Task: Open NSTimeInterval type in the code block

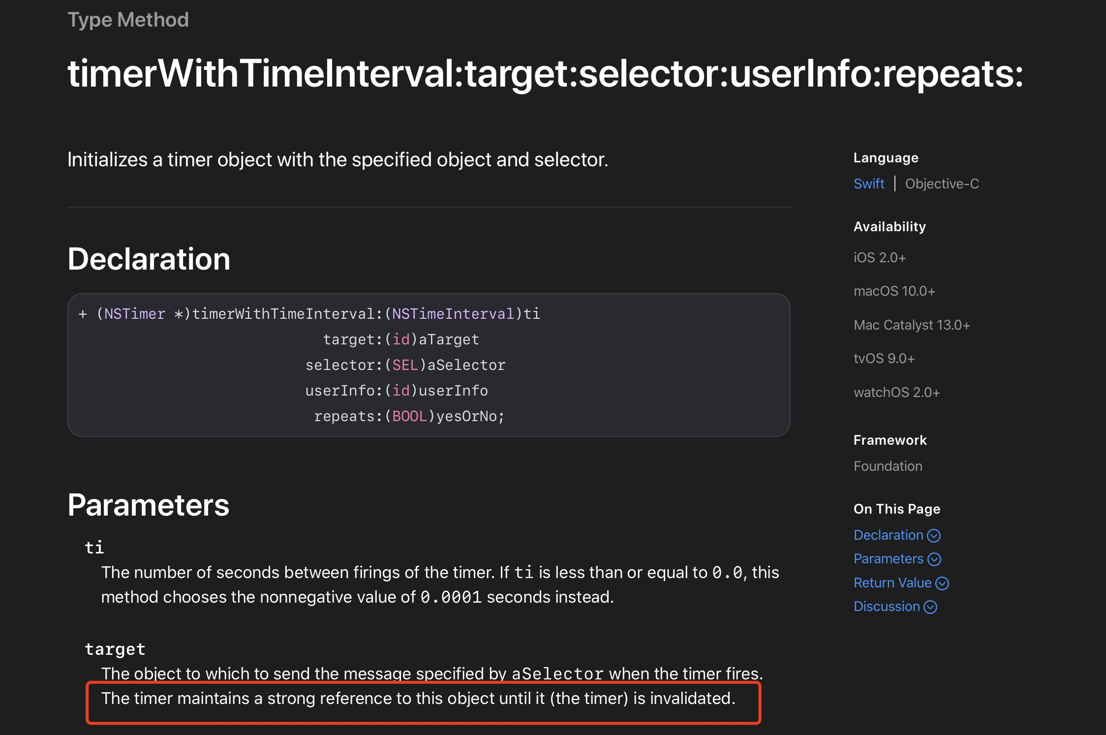Action: coord(453,314)
